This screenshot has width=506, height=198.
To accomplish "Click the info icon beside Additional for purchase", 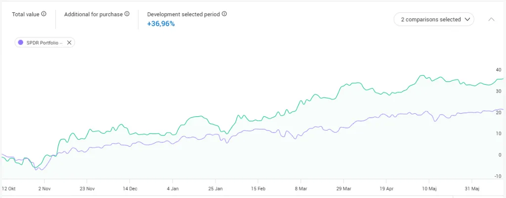I will pyautogui.click(x=127, y=14).
